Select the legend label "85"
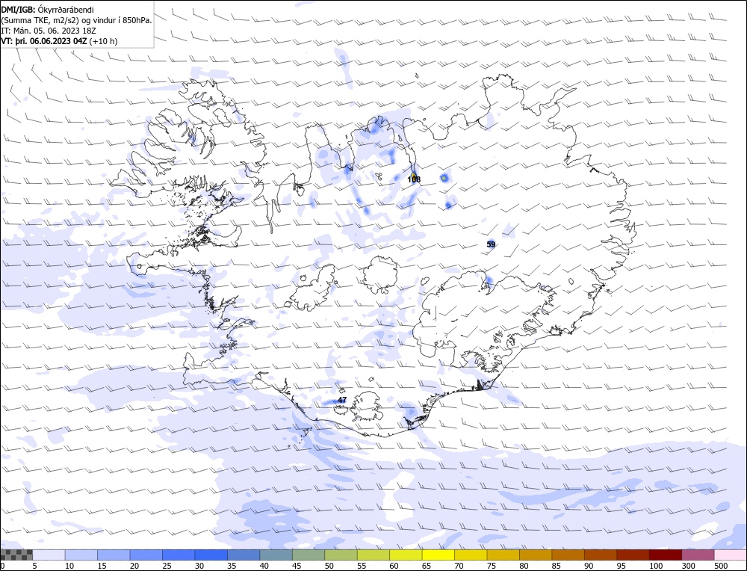This screenshot has width=747, height=571. click(556, 566)
